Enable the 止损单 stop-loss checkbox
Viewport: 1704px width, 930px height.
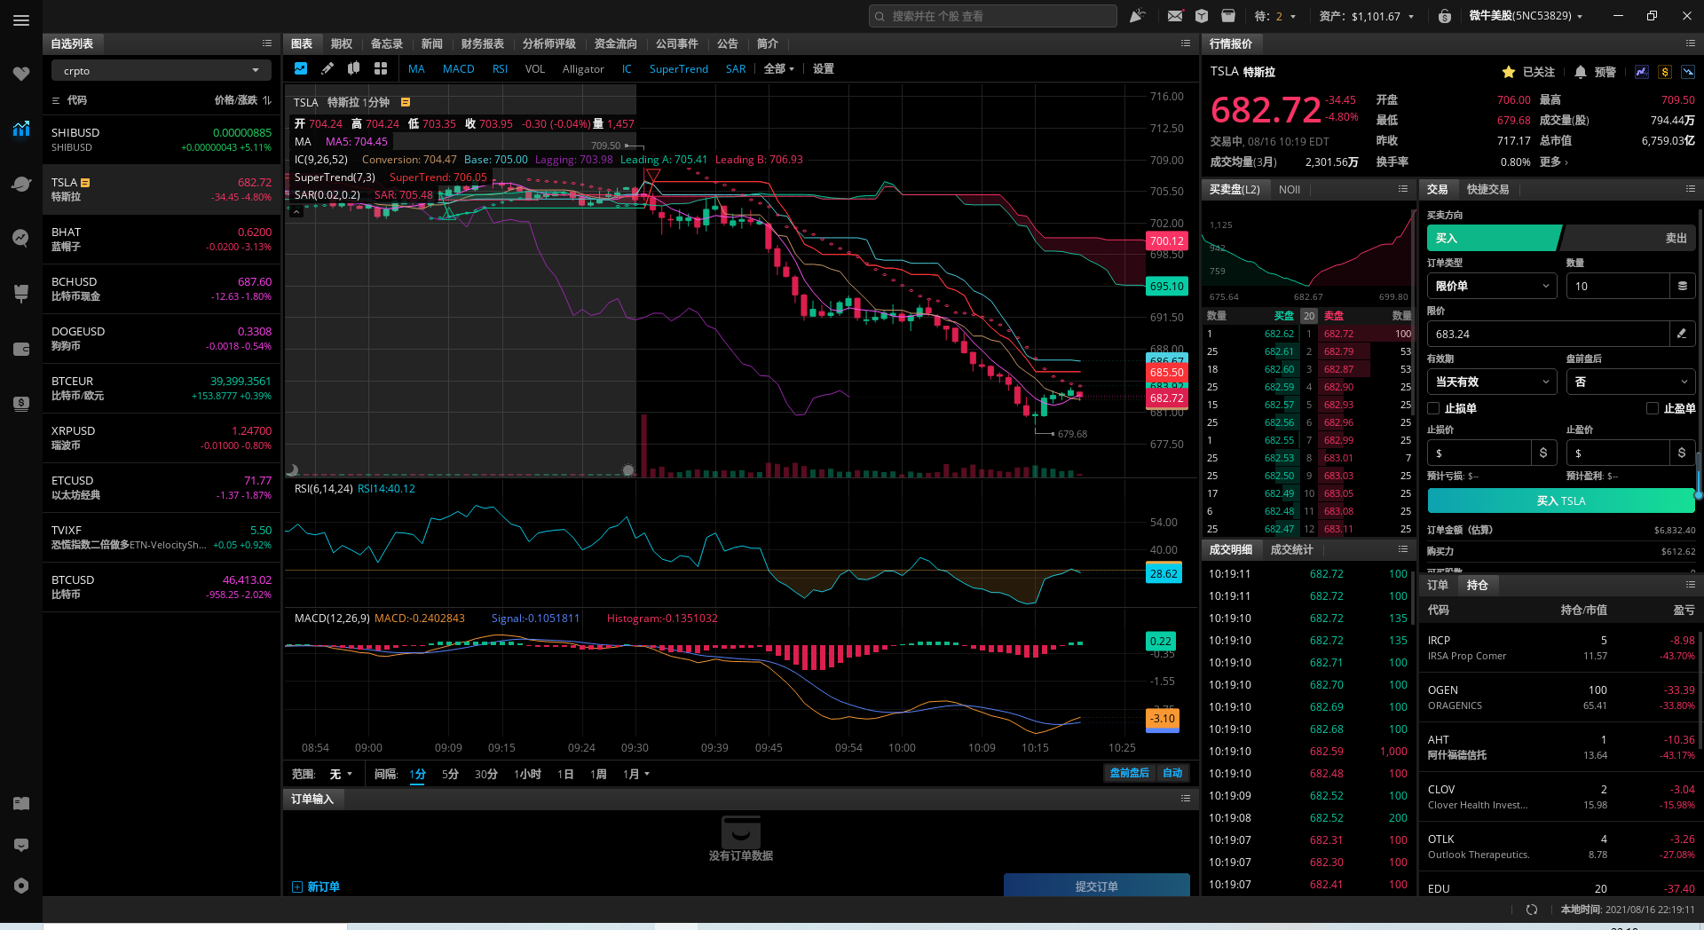point(1433,408)
